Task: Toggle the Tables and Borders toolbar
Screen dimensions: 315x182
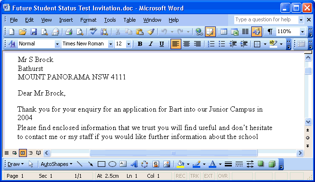Action: coord(210,32)
